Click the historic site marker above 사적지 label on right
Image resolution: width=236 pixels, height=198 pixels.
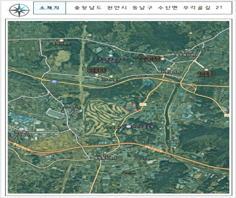(x=206, y=70)
